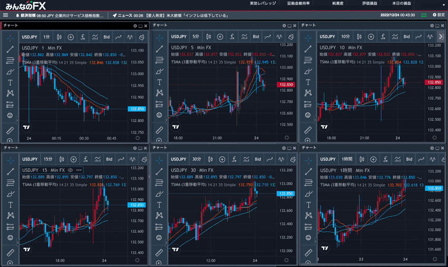The image size is (448, 267).
Task: Open the hamburger main menu
Action: [5, 15]
